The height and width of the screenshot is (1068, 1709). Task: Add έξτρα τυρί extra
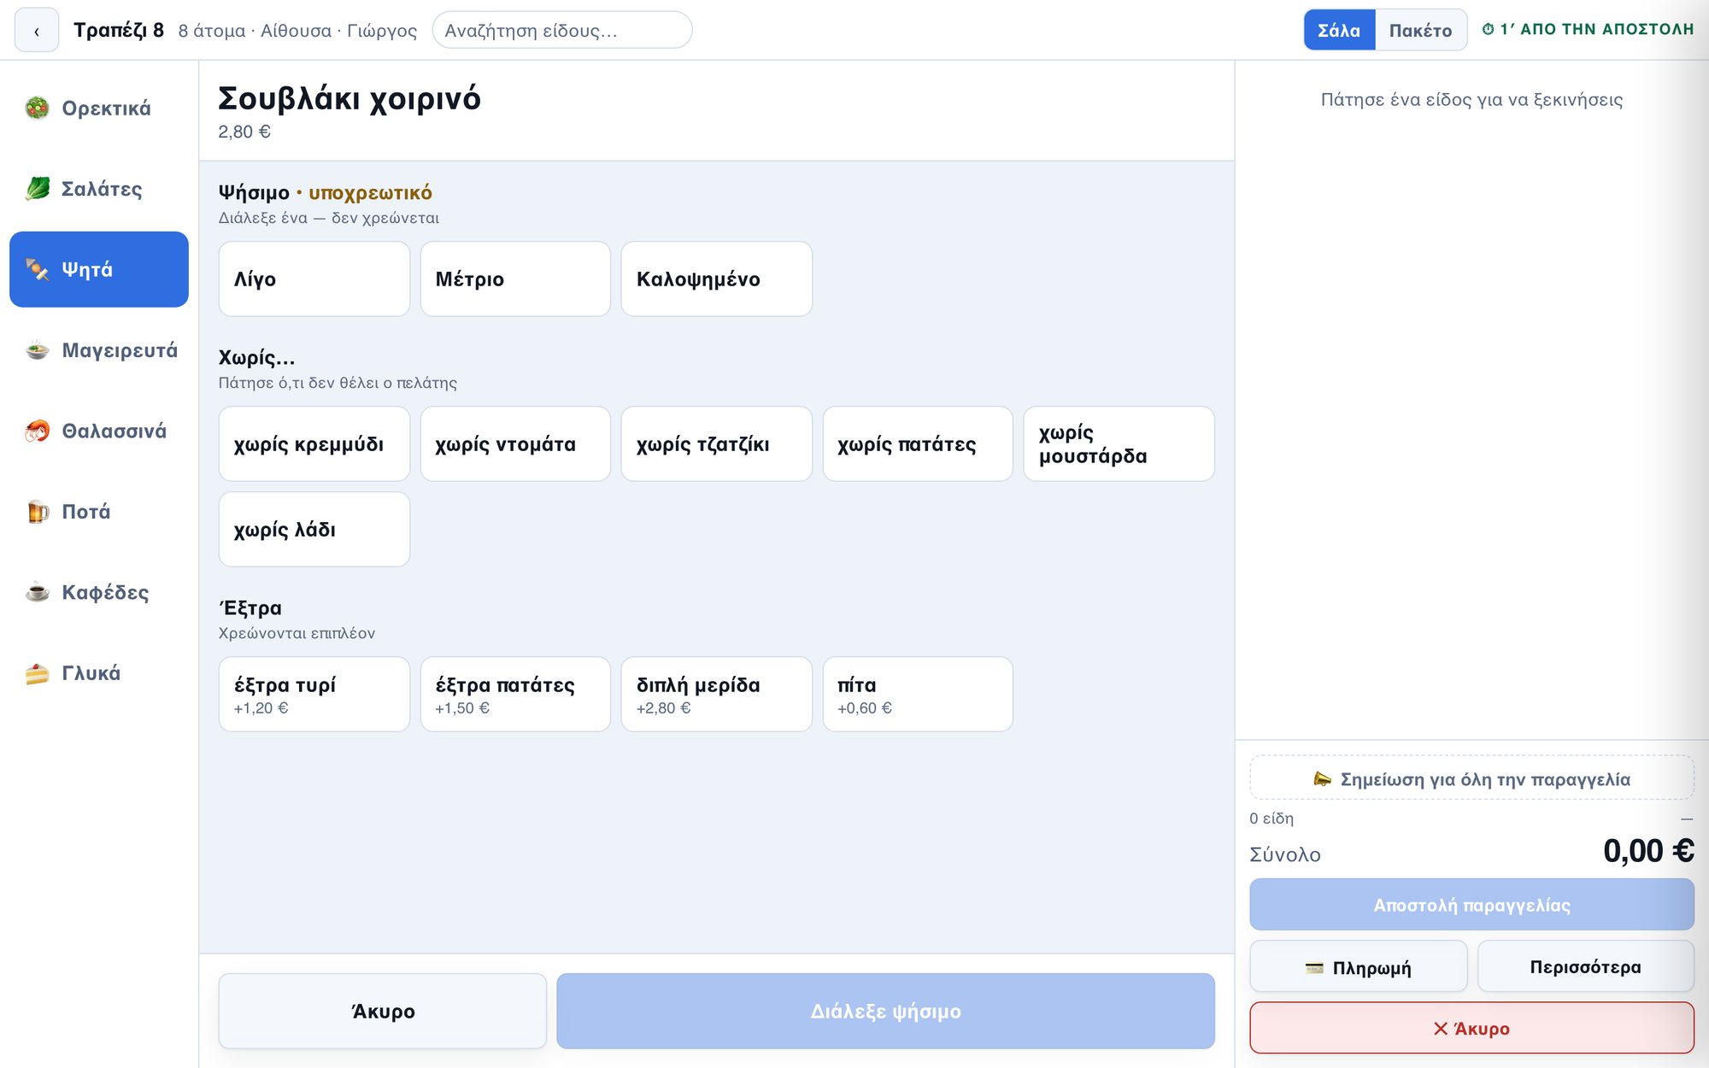coord(314,695)
